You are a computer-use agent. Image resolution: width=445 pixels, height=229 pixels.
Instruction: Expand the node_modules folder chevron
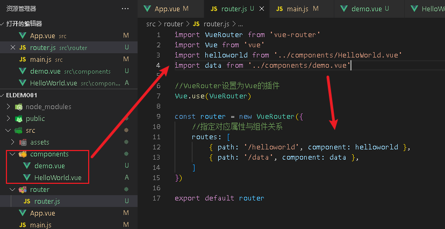pyautogui.click(x=8, y=106)
